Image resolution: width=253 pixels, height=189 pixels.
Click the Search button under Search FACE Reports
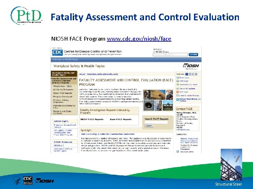pos(149,126)
